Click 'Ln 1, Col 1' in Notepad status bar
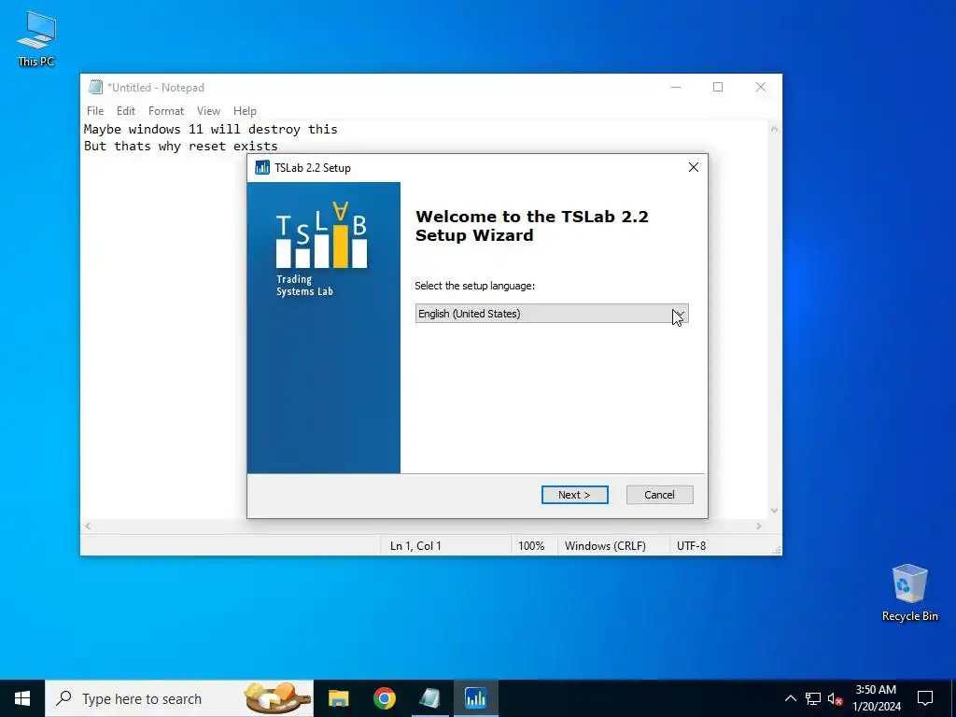Screen dimensions: 956x717 [x=415, y=545]
